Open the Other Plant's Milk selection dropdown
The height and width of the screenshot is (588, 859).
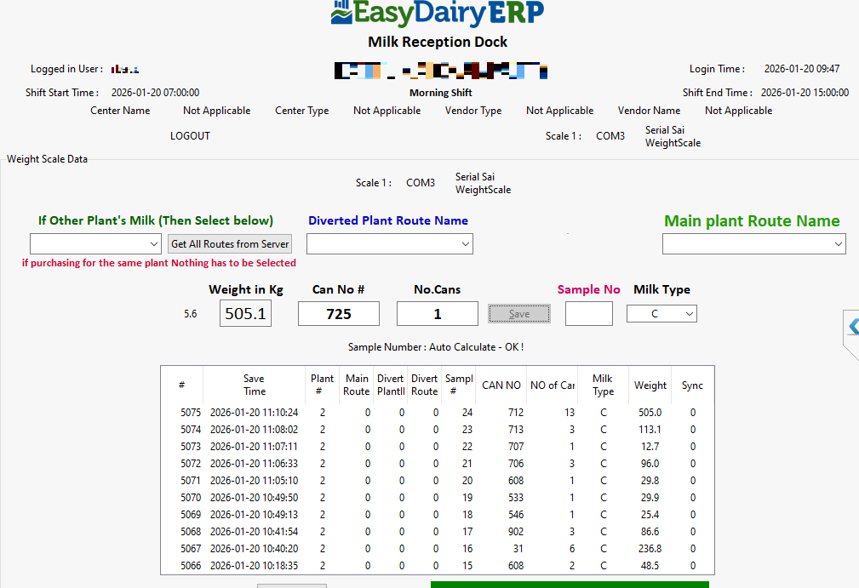[x=95, y=243]
